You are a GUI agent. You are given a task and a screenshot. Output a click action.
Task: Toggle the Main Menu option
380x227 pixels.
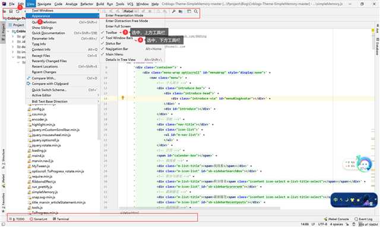click(x=132, y=54)
